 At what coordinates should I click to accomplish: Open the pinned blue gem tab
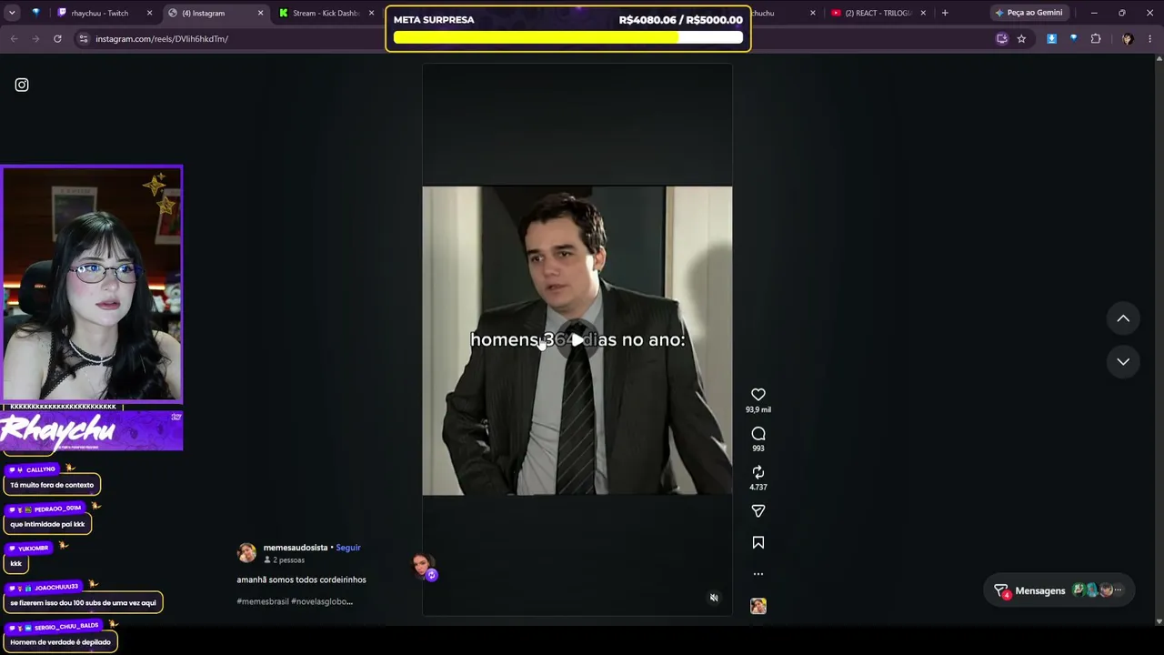tap(35, 13)
